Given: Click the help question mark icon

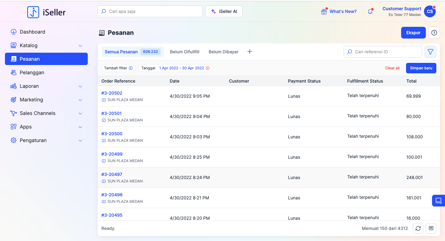Looking at the screenshot, I should 434,33.
